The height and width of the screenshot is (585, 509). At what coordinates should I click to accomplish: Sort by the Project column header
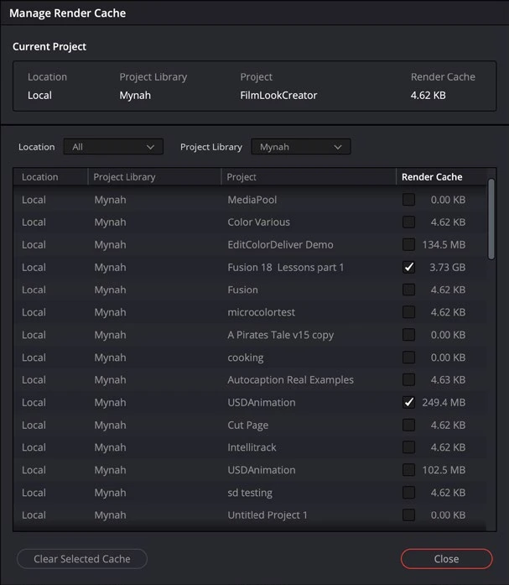click(309, 177)
